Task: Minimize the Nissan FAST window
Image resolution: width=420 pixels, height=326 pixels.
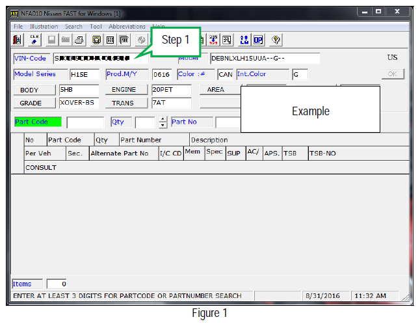Action: coord(365,12)
